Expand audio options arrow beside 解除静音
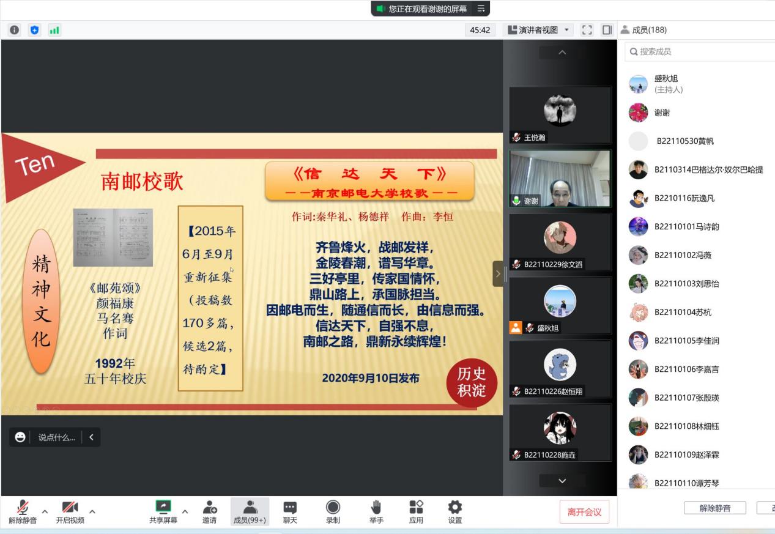Viewport: 775px width, 534px height. (45, 511)
